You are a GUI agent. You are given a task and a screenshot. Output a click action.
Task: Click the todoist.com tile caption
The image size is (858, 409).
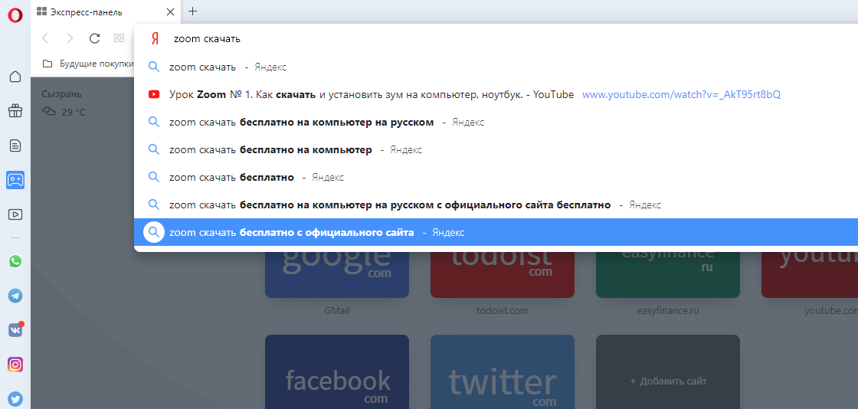[503, 311]
